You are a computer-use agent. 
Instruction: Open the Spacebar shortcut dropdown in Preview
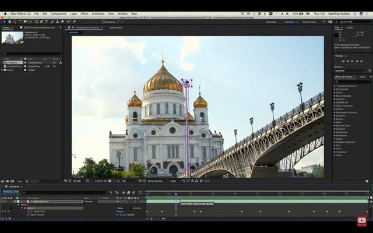point(350,70)
